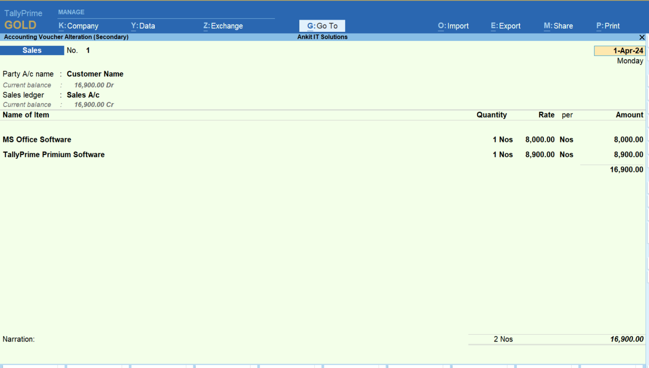Open the M: Share menu

click(558, 26)
